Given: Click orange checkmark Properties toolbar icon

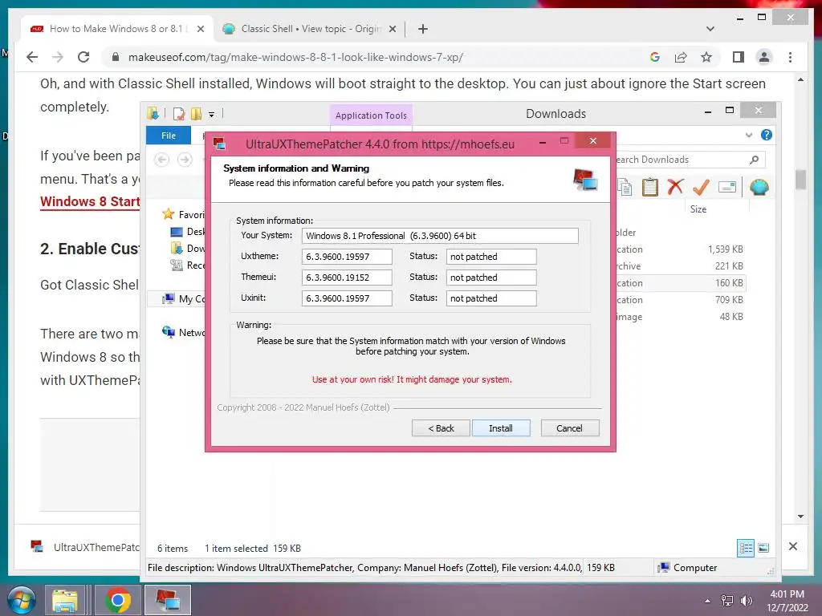Looking at the screenshot, I should tap(702, 187).
